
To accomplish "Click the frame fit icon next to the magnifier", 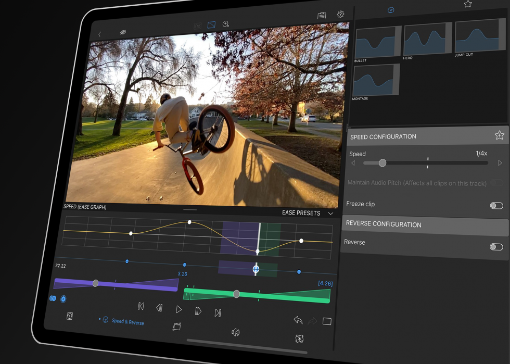I will pos(212,24).
